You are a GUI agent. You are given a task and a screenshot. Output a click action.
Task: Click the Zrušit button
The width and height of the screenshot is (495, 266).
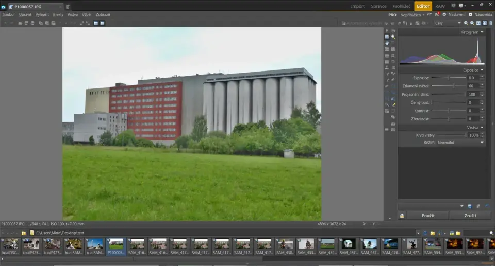[x=470, y=216]
